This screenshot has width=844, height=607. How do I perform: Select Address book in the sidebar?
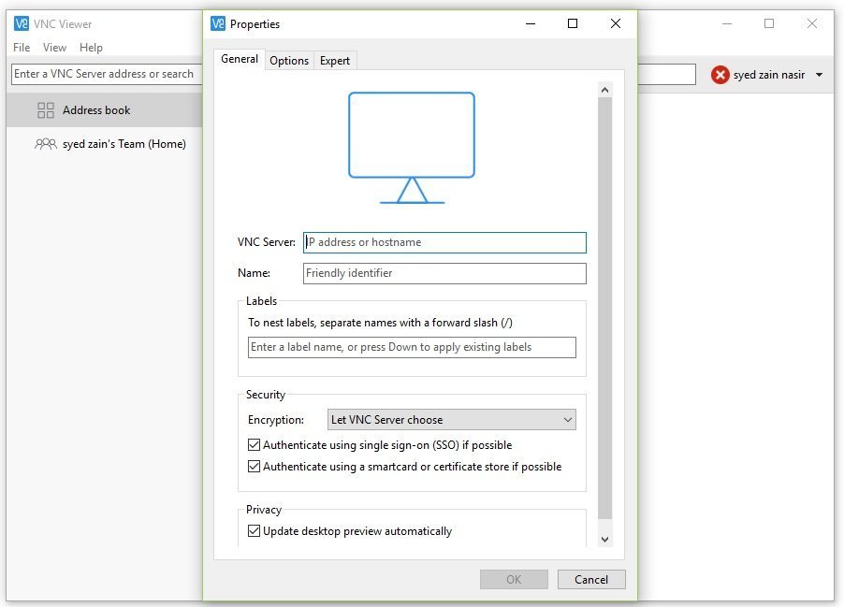(105, 110)
